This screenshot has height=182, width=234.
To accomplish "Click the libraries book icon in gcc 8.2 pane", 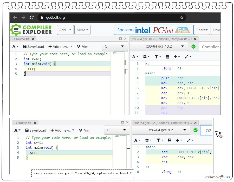I will click(170, 140).
